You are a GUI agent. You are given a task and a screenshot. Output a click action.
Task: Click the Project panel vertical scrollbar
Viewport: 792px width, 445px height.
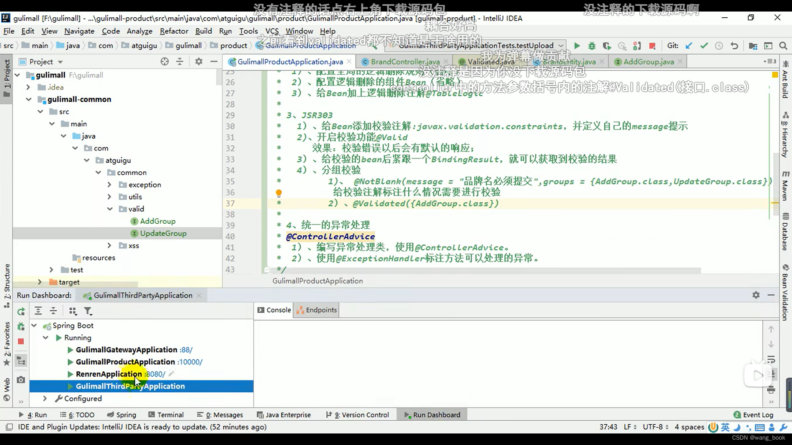click(x=219, y=77)
